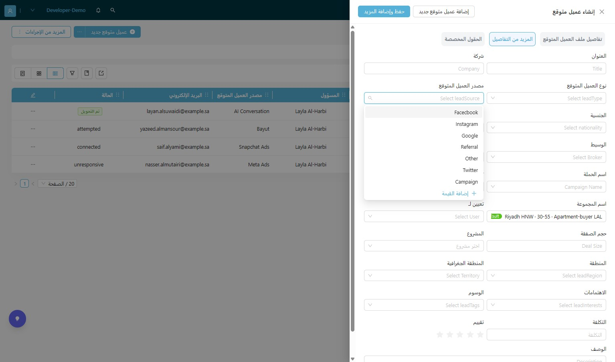Viewport: 615px width, 362px height.
Task: Open the Select nationality dropdown
Action: (x=546, y=127)
